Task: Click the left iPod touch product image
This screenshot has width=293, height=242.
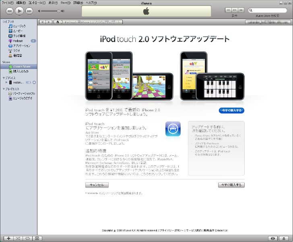Action: pos(99,76)
